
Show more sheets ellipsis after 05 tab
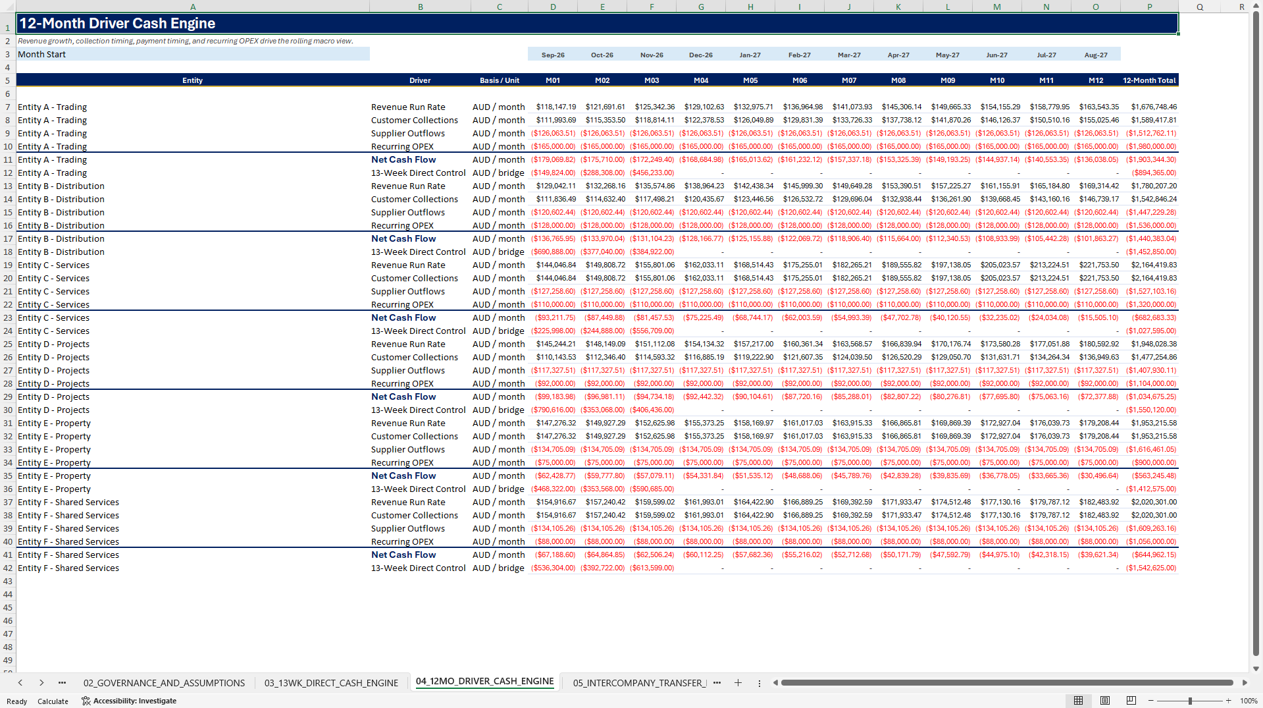tap(717, 683)
